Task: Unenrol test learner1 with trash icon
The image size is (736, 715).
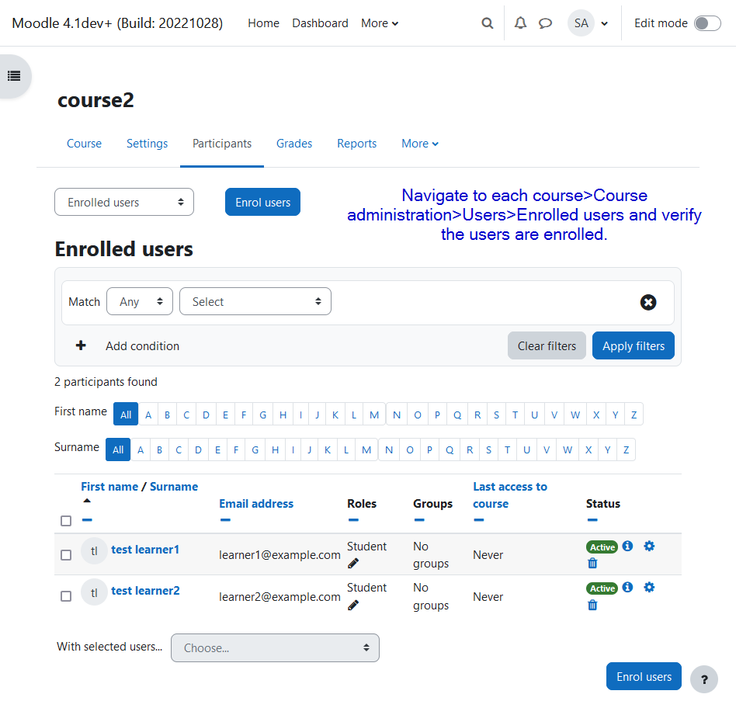Action: pos(592,564)
